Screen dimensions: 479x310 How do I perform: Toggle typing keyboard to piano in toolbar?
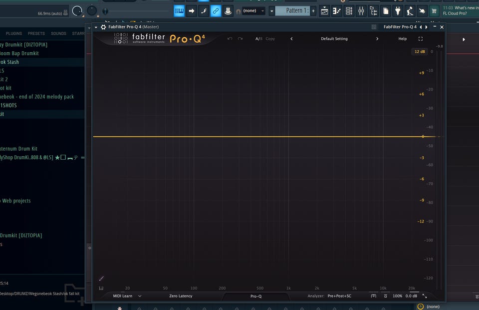pos(179,11)
